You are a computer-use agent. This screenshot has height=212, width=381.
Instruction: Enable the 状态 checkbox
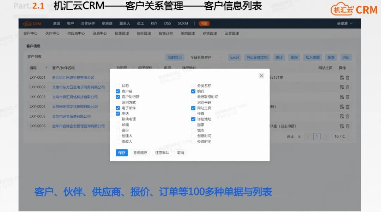117,85
